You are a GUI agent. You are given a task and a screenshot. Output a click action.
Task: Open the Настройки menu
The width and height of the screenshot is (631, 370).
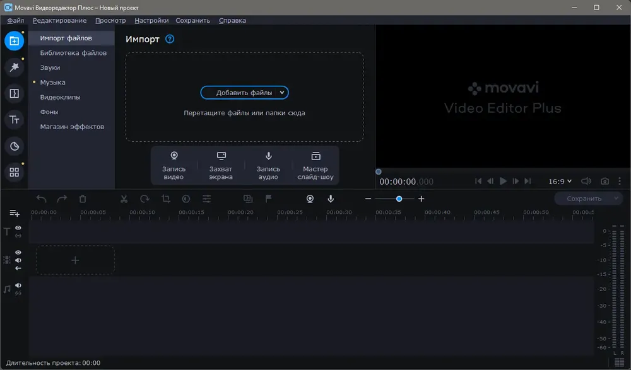point(151,21)
